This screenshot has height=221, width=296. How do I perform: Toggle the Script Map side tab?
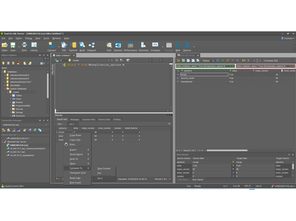[x=53, y=69]
